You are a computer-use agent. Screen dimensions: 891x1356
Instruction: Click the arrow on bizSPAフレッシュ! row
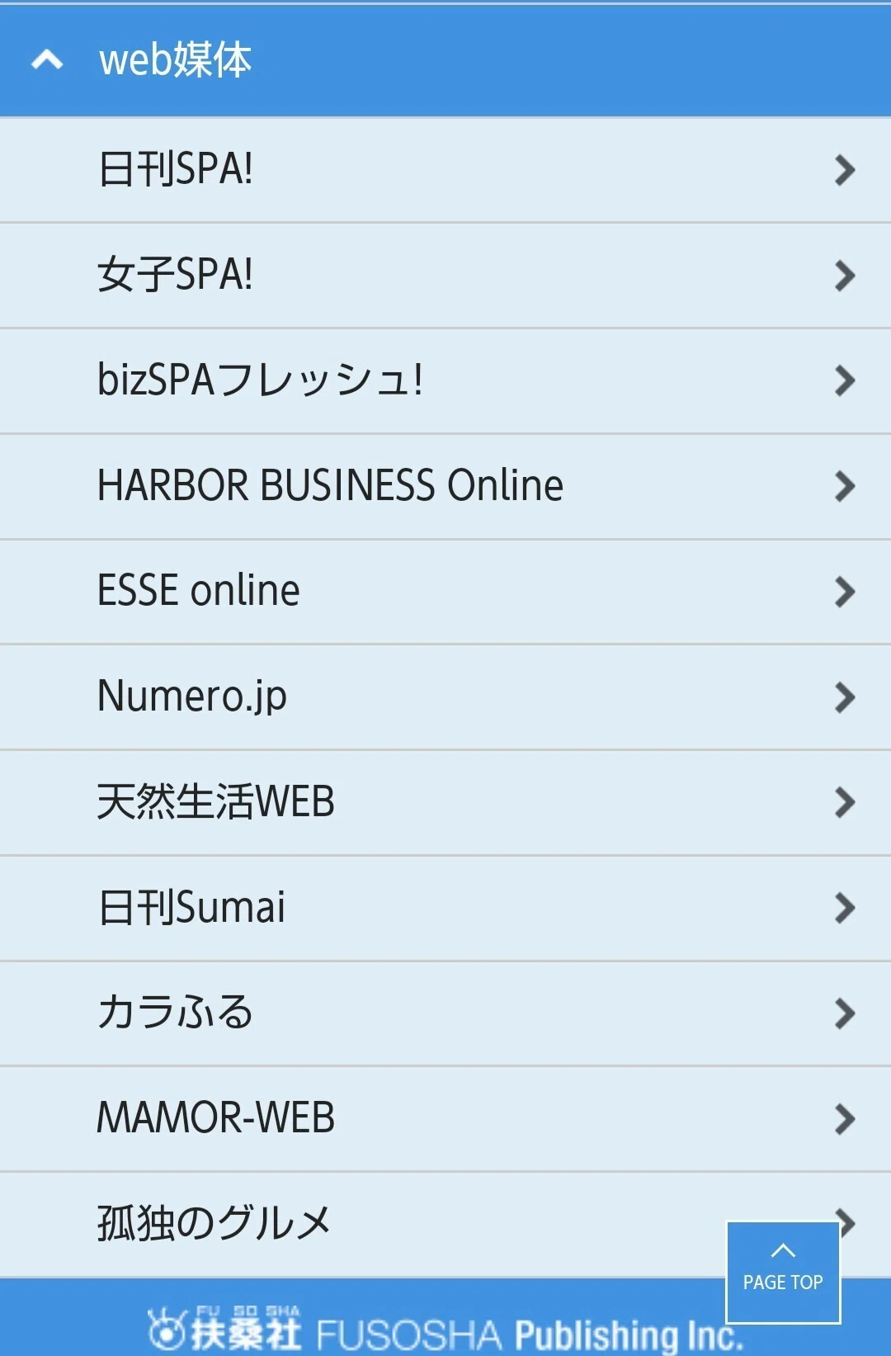click(x=844, y=381)
